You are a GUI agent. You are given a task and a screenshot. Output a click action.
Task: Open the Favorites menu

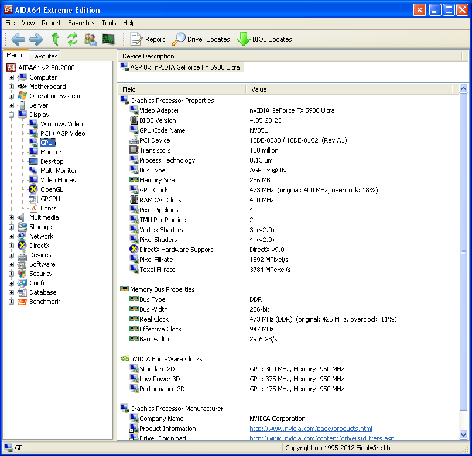click(x=81, y=23)
